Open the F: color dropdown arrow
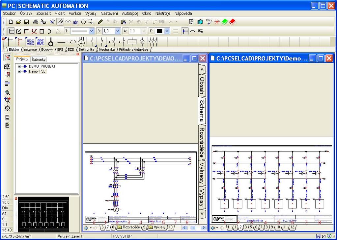 [x=167, y=31]
